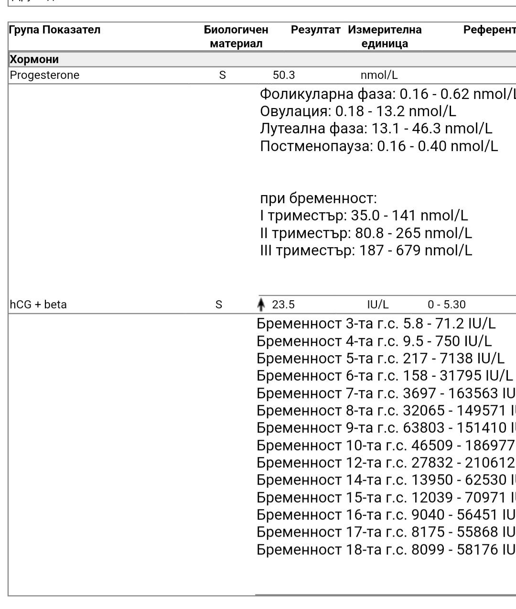Click the Биологичен материал column header
Image resolution: width=516 pixels, height=609 pixels.
pyautogui.click(x=236, y=36)
